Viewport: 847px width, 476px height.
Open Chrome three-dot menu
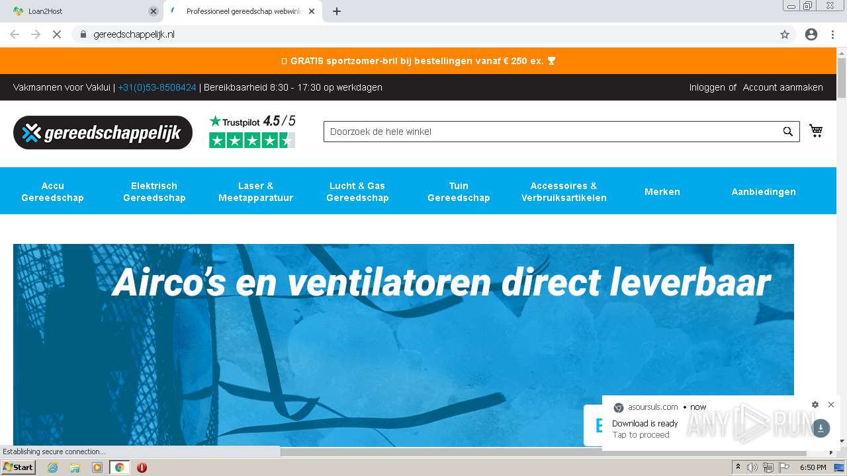coord(832,34)
